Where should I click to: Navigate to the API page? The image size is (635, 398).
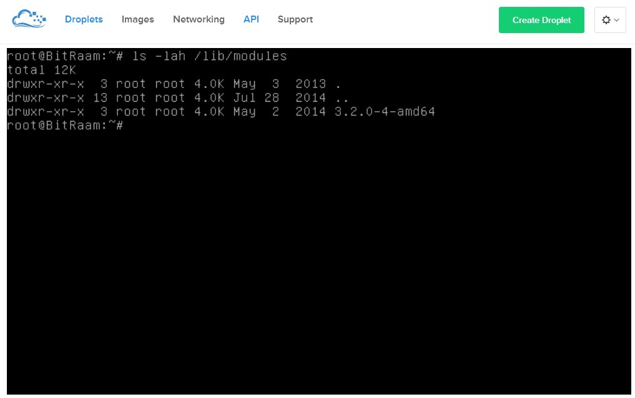(251, 19)
